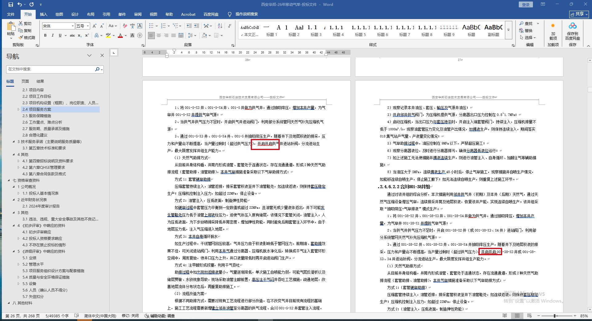Click the Increase Indent icon
592x321 pixels.
coord(197,26)
